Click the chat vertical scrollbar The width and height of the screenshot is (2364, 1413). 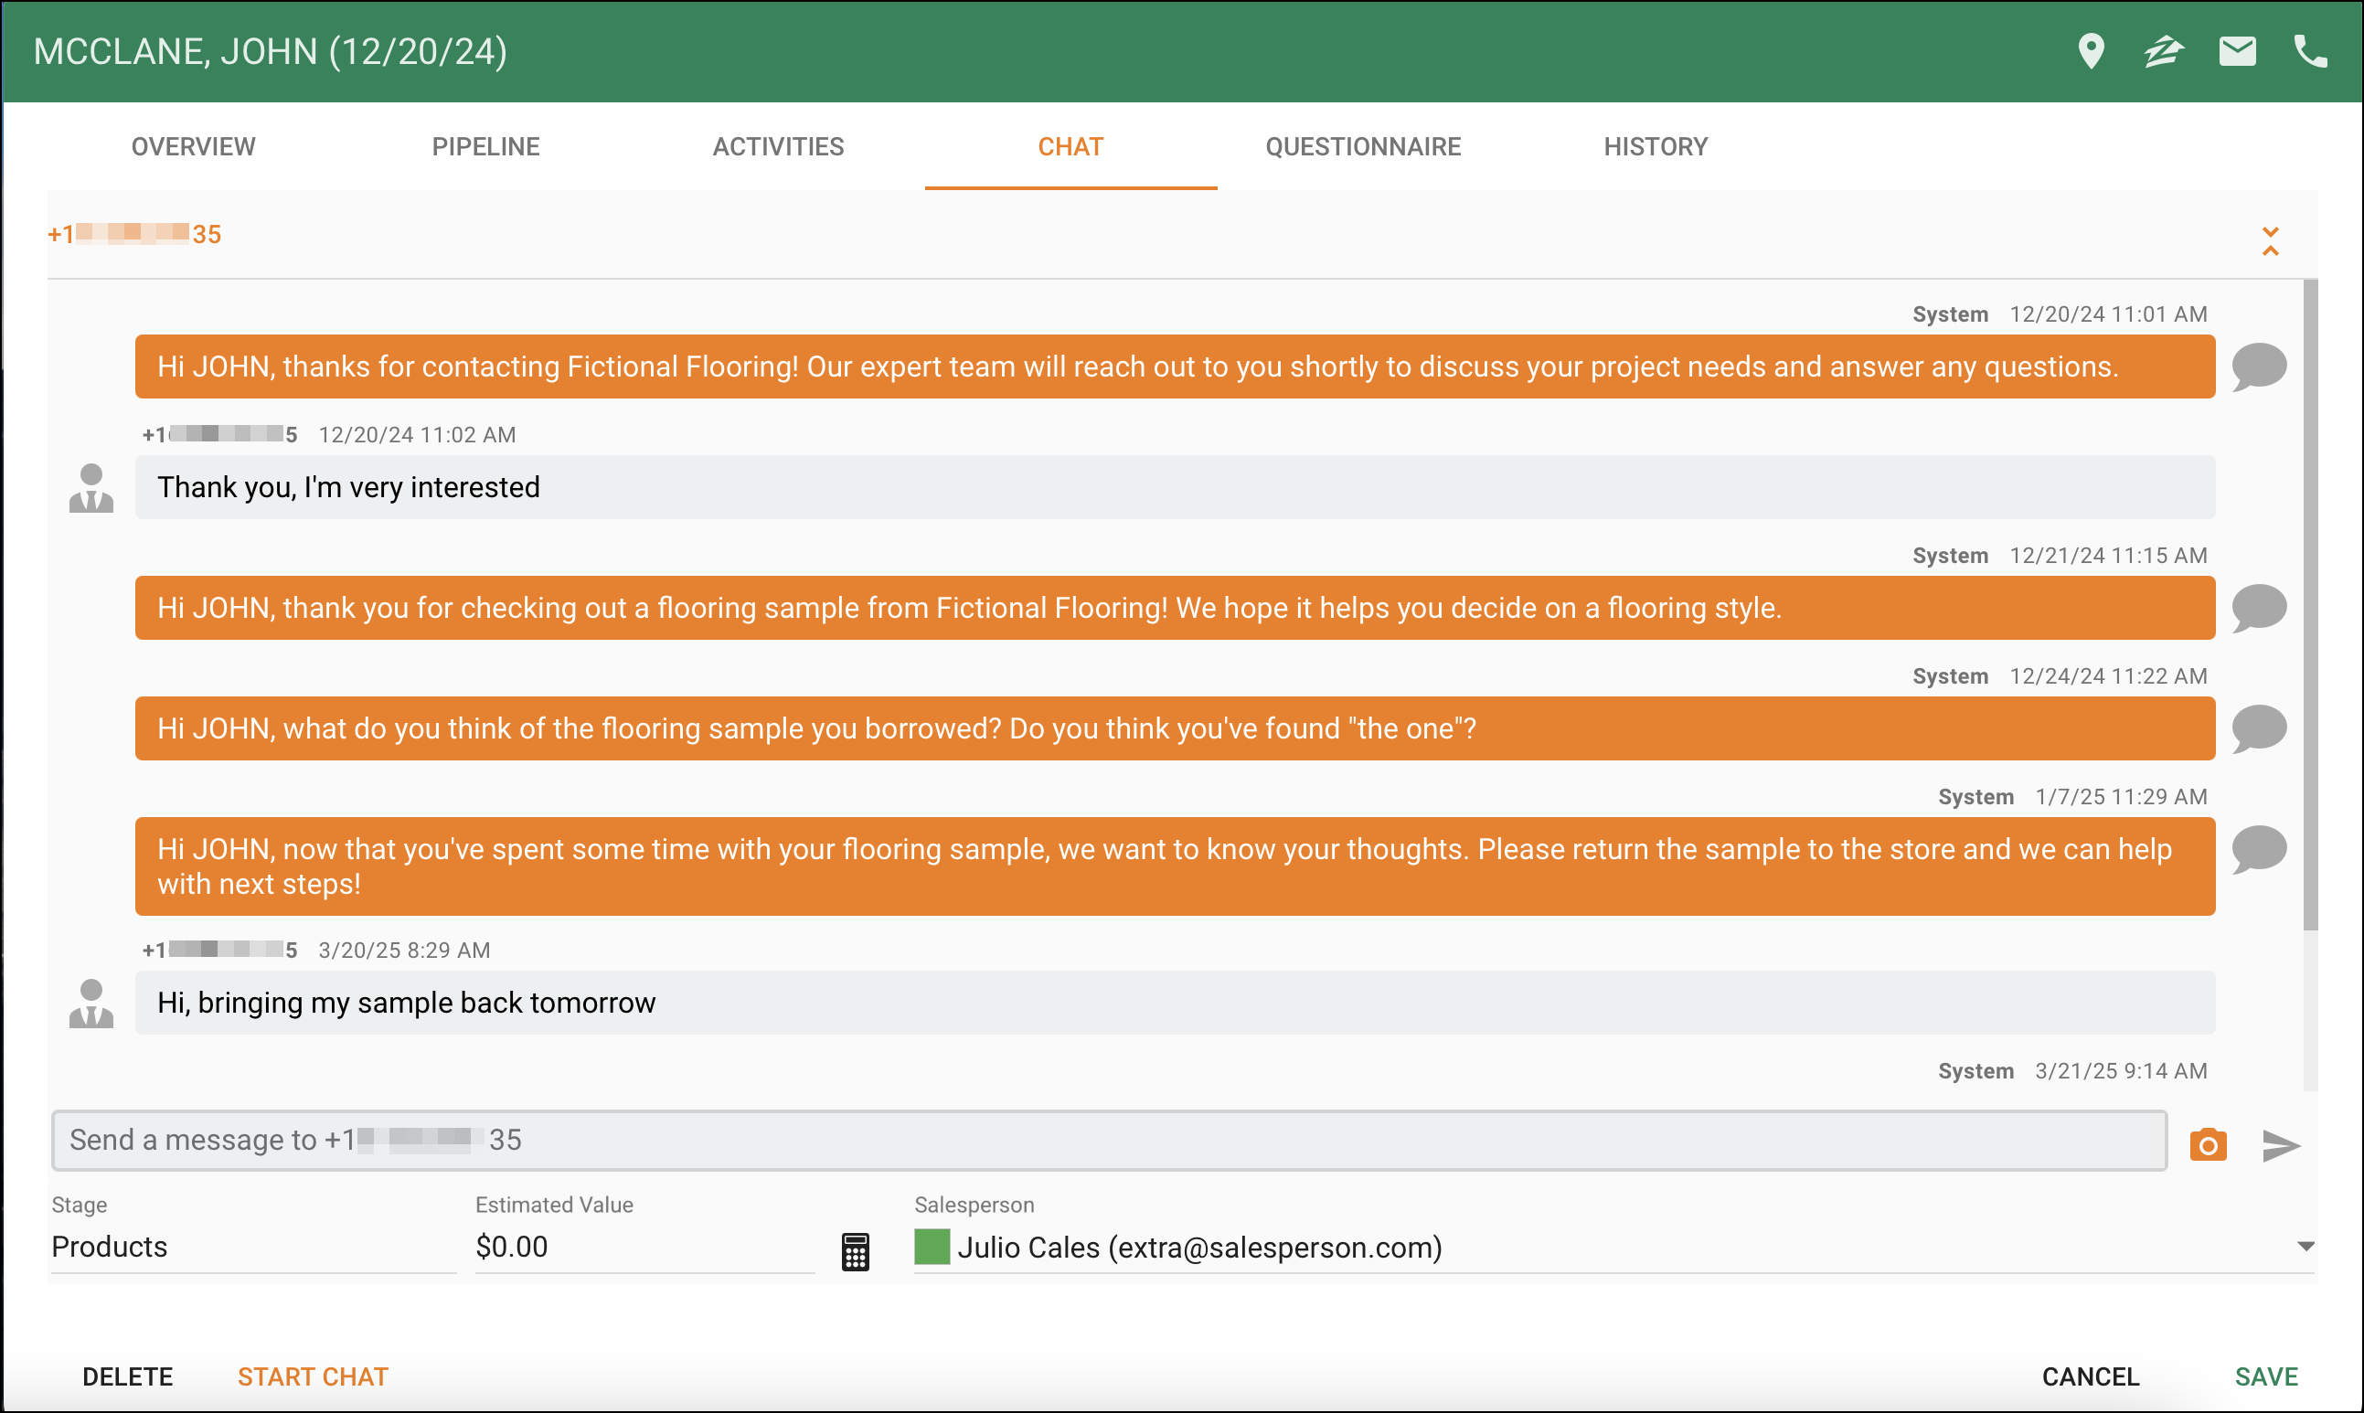[x=2310, y=606]
